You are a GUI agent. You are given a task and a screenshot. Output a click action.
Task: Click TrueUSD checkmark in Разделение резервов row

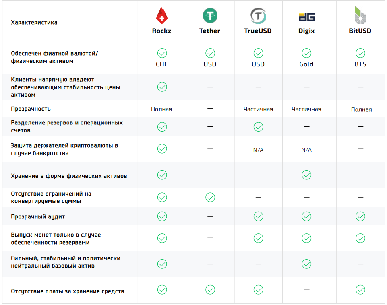(259, 127)
